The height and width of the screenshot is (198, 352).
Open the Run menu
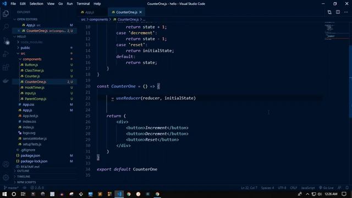point(70,4)
